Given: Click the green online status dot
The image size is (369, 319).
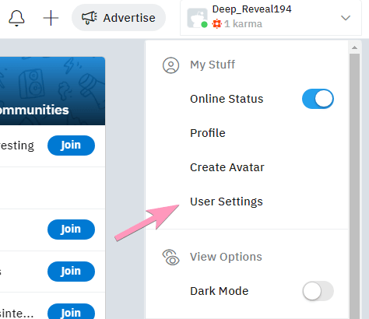Looking at the screenshot, I should pyautogui.click(x=204, y=25).
